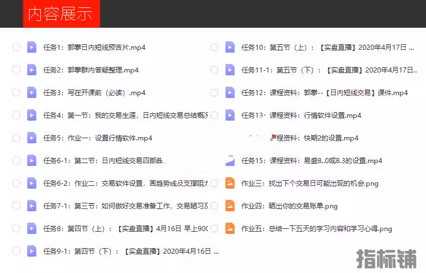426x273 pixels.
Task: Select checkbox for 任务11-1 第五节（下）
Action: (x=214, y=70)
